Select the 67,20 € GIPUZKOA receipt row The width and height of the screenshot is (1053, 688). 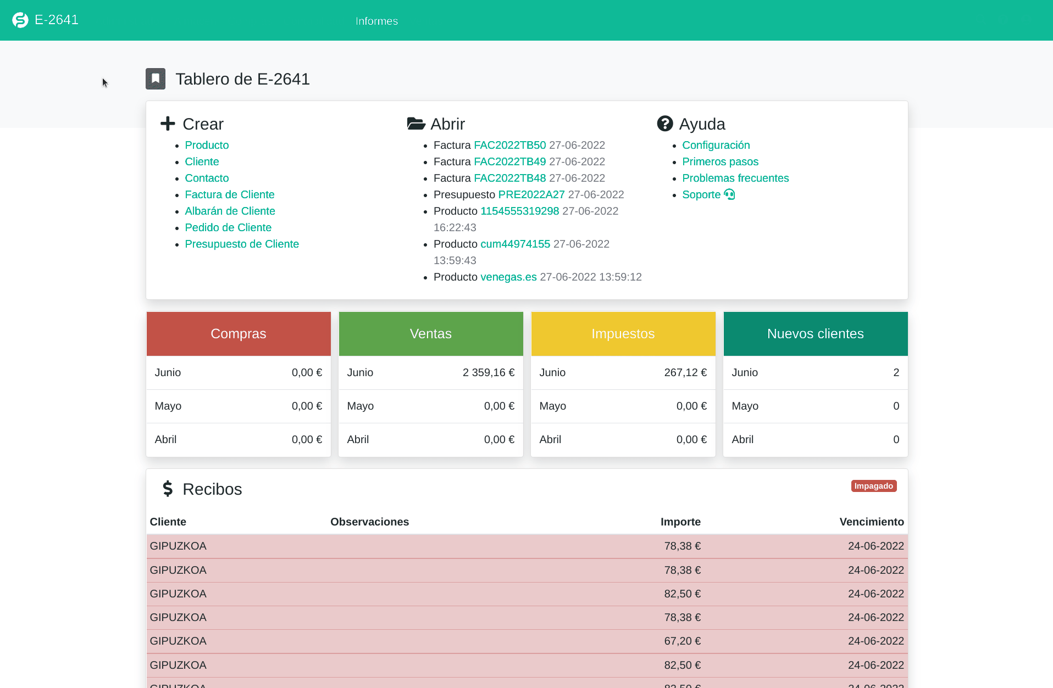coord(527,641)
